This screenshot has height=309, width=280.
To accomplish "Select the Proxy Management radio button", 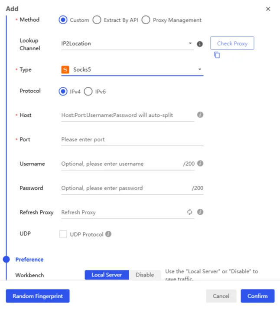I will (x=146, y=20).
